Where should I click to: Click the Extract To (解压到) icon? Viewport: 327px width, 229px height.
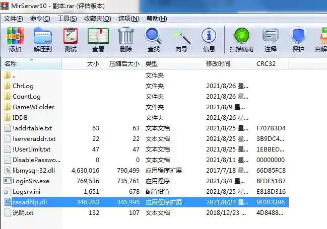click(43, 36)
